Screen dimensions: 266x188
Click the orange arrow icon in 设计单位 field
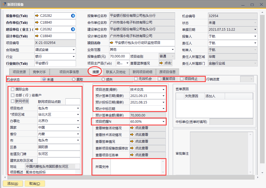37,36
